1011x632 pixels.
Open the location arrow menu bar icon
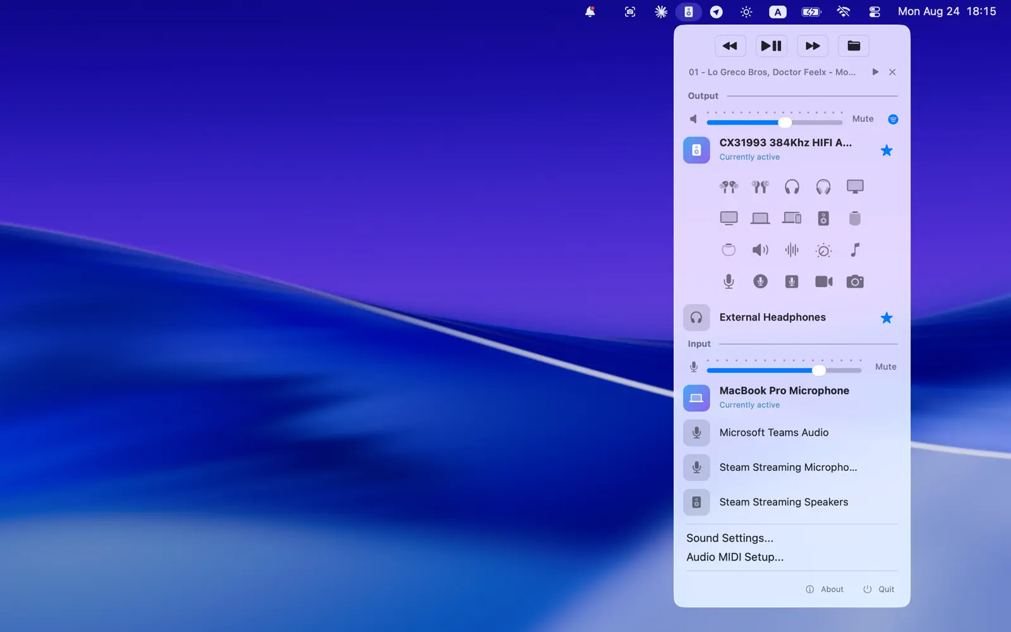pyautogui.click(x=717, y=11)
